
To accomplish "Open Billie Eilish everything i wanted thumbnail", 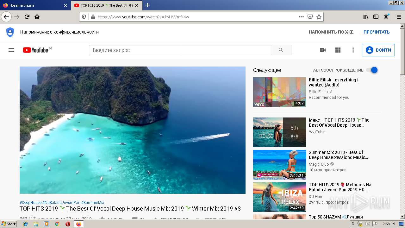I will 280,92.
